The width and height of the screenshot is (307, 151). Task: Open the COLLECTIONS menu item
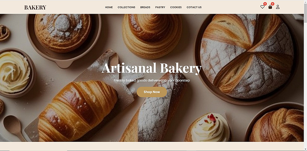(x=126, y=7)
